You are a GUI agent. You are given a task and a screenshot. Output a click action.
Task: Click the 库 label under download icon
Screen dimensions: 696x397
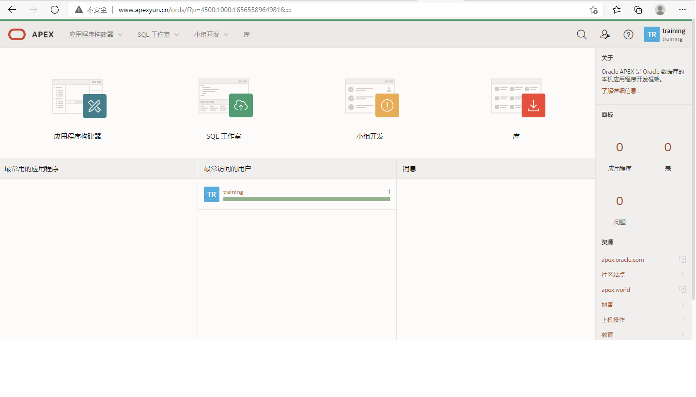516,136
